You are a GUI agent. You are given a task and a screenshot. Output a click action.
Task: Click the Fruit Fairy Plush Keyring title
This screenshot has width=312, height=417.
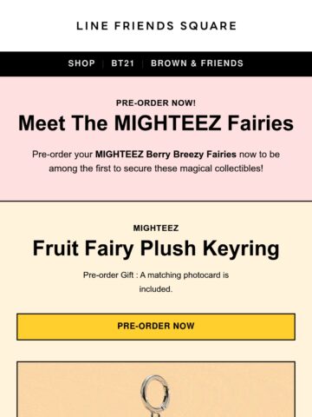coord(156,248)
